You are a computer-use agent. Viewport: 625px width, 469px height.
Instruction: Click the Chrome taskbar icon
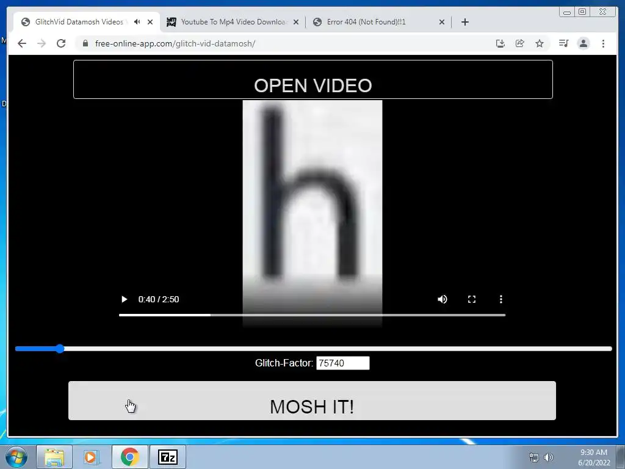pos(129,457)
